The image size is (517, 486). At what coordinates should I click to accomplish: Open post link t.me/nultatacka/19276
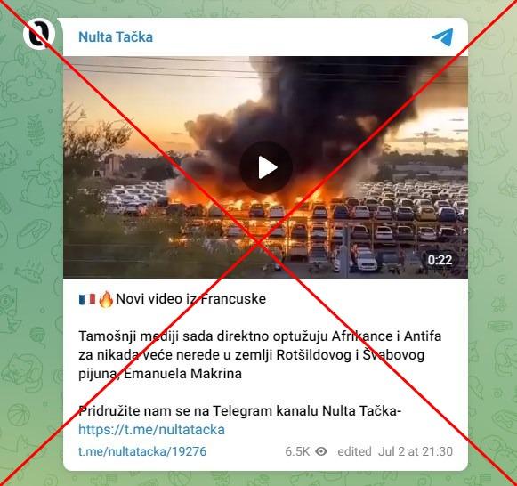point(142,451)
